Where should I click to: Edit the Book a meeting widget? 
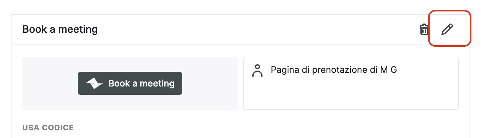[x=447, y=30]
